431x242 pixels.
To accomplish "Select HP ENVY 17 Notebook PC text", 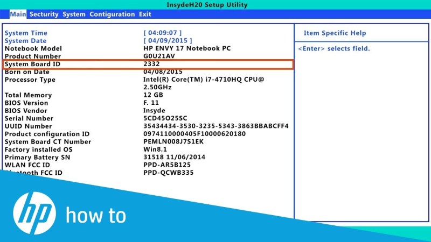I will (187, 48).
